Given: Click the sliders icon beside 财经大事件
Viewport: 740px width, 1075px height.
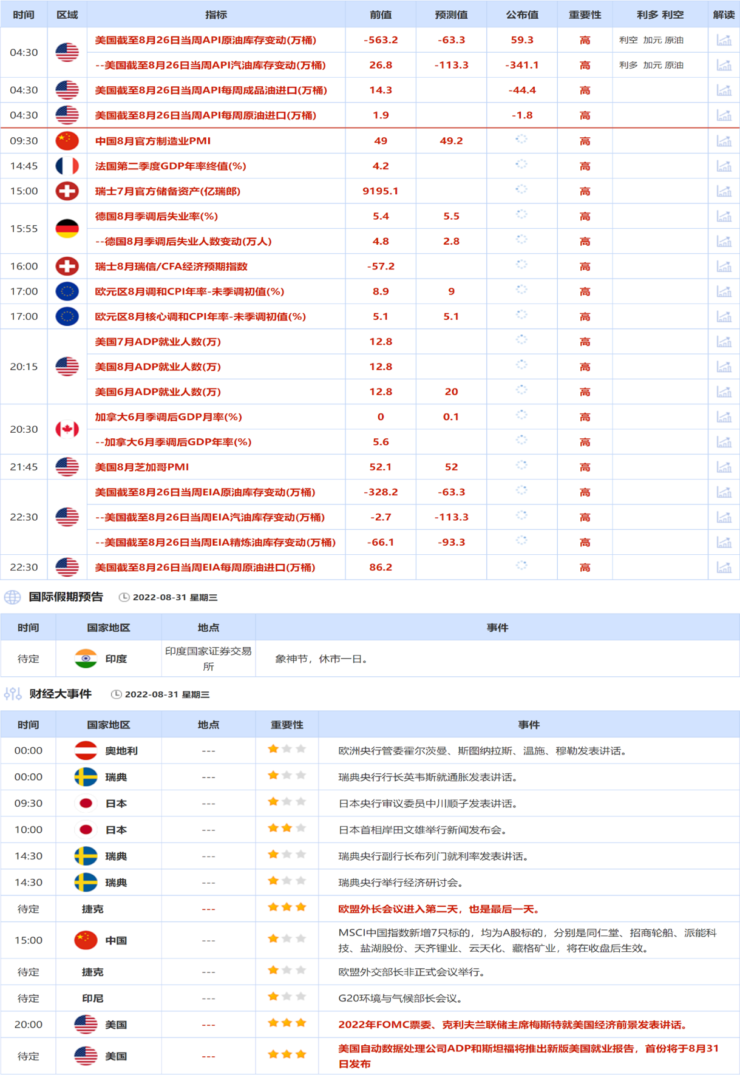Looking at the screenshot, I should pyautogui.click(x=13, y=694).
